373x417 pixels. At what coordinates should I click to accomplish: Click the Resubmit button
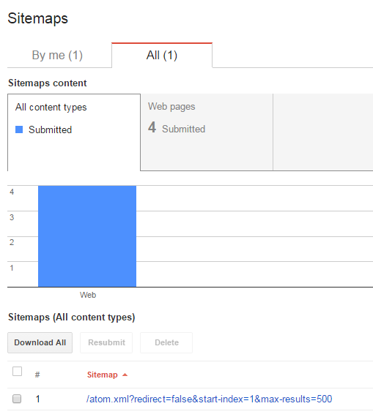tap(106, 342)
